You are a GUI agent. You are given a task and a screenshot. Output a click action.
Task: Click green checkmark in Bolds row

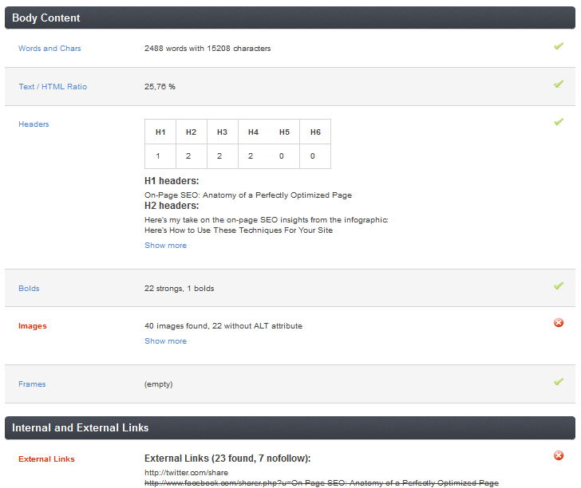point(559,285)
